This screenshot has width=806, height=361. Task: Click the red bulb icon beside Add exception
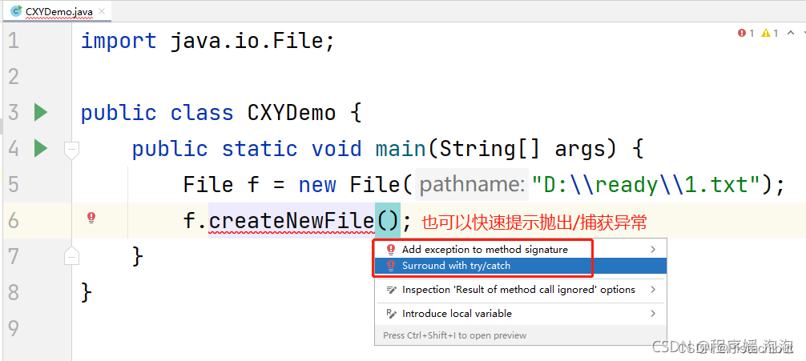point(391,250)
